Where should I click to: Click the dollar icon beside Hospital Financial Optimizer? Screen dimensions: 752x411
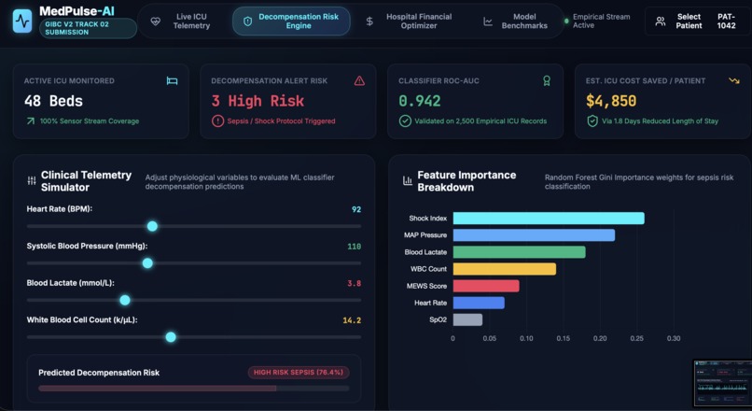pos(369,21)
